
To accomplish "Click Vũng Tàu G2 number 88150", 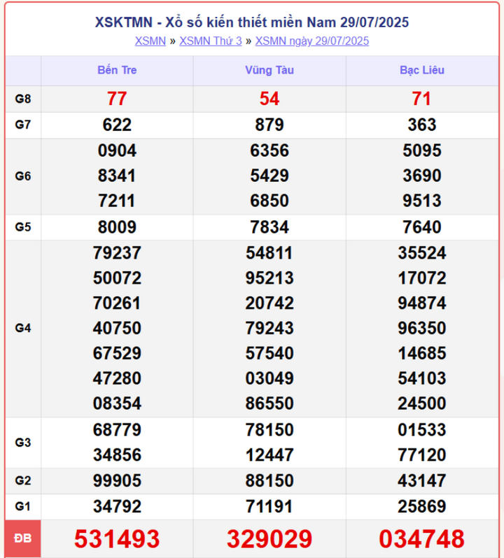I will pos(269,481).
